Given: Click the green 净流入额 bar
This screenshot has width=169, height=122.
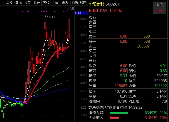Looking at the screenshot, I should (x=119, y=113).
